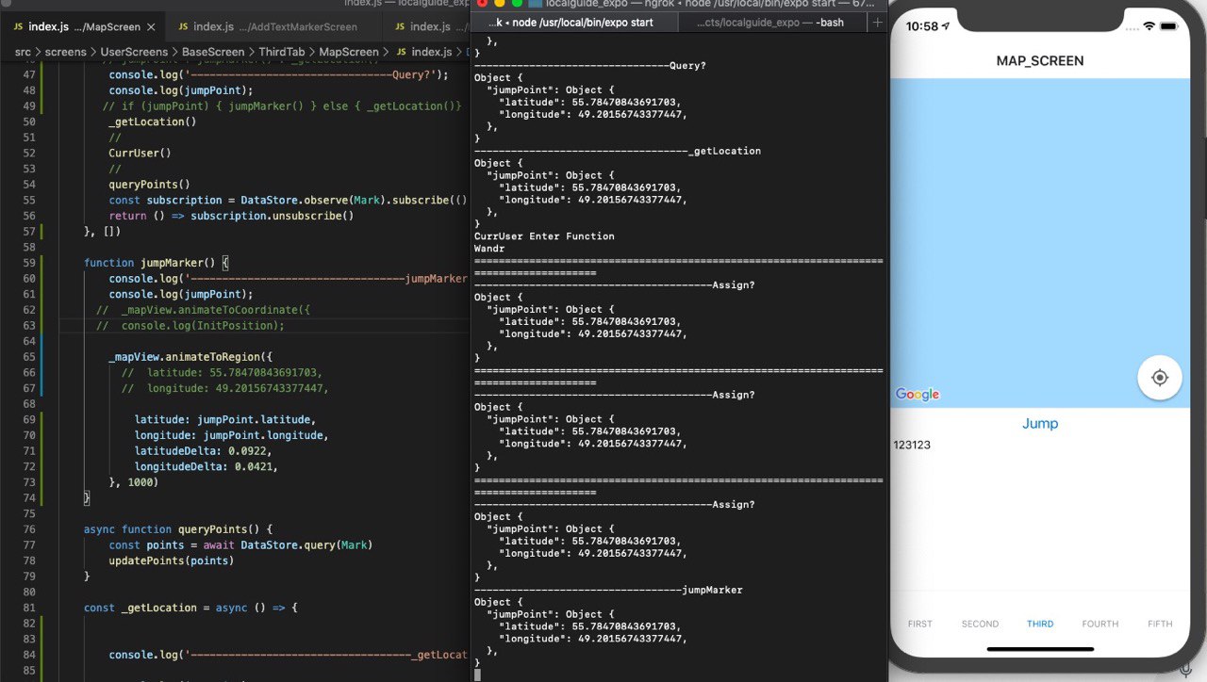Click 'return () => subscription.unsubscribe()' line
The height and width of the screenshot is (682, 1207).
(231, 216)
